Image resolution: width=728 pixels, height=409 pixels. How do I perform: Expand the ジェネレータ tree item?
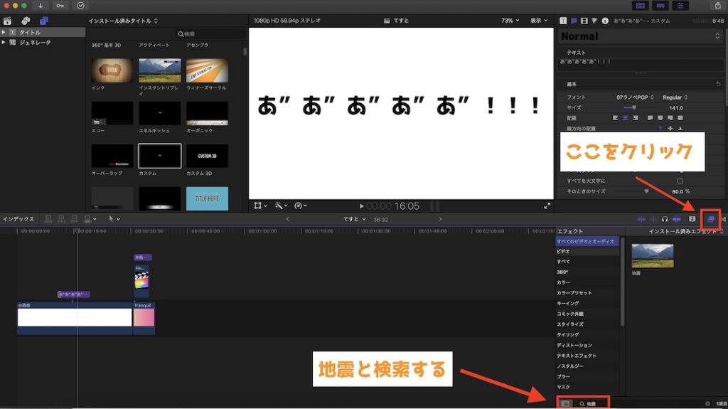4,42
